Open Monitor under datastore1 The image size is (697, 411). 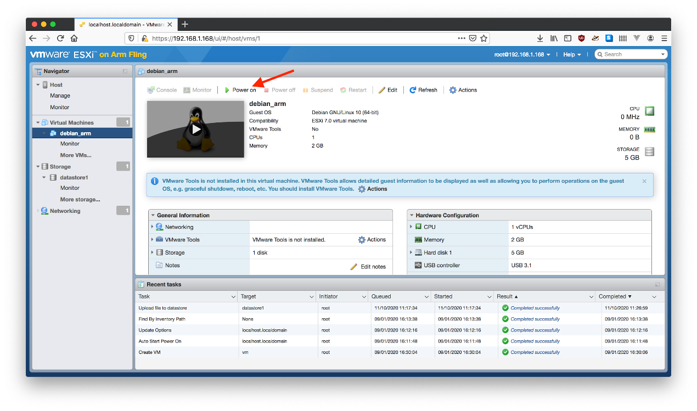click(70, 188)
